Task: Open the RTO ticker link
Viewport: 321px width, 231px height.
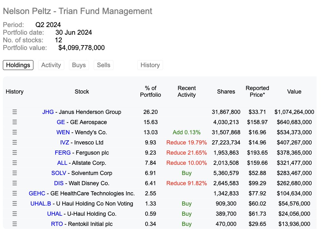Action: click(57, 224)
